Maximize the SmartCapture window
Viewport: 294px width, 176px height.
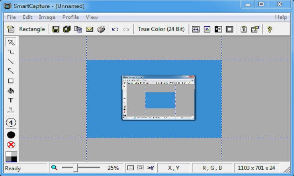pos(261,4)
